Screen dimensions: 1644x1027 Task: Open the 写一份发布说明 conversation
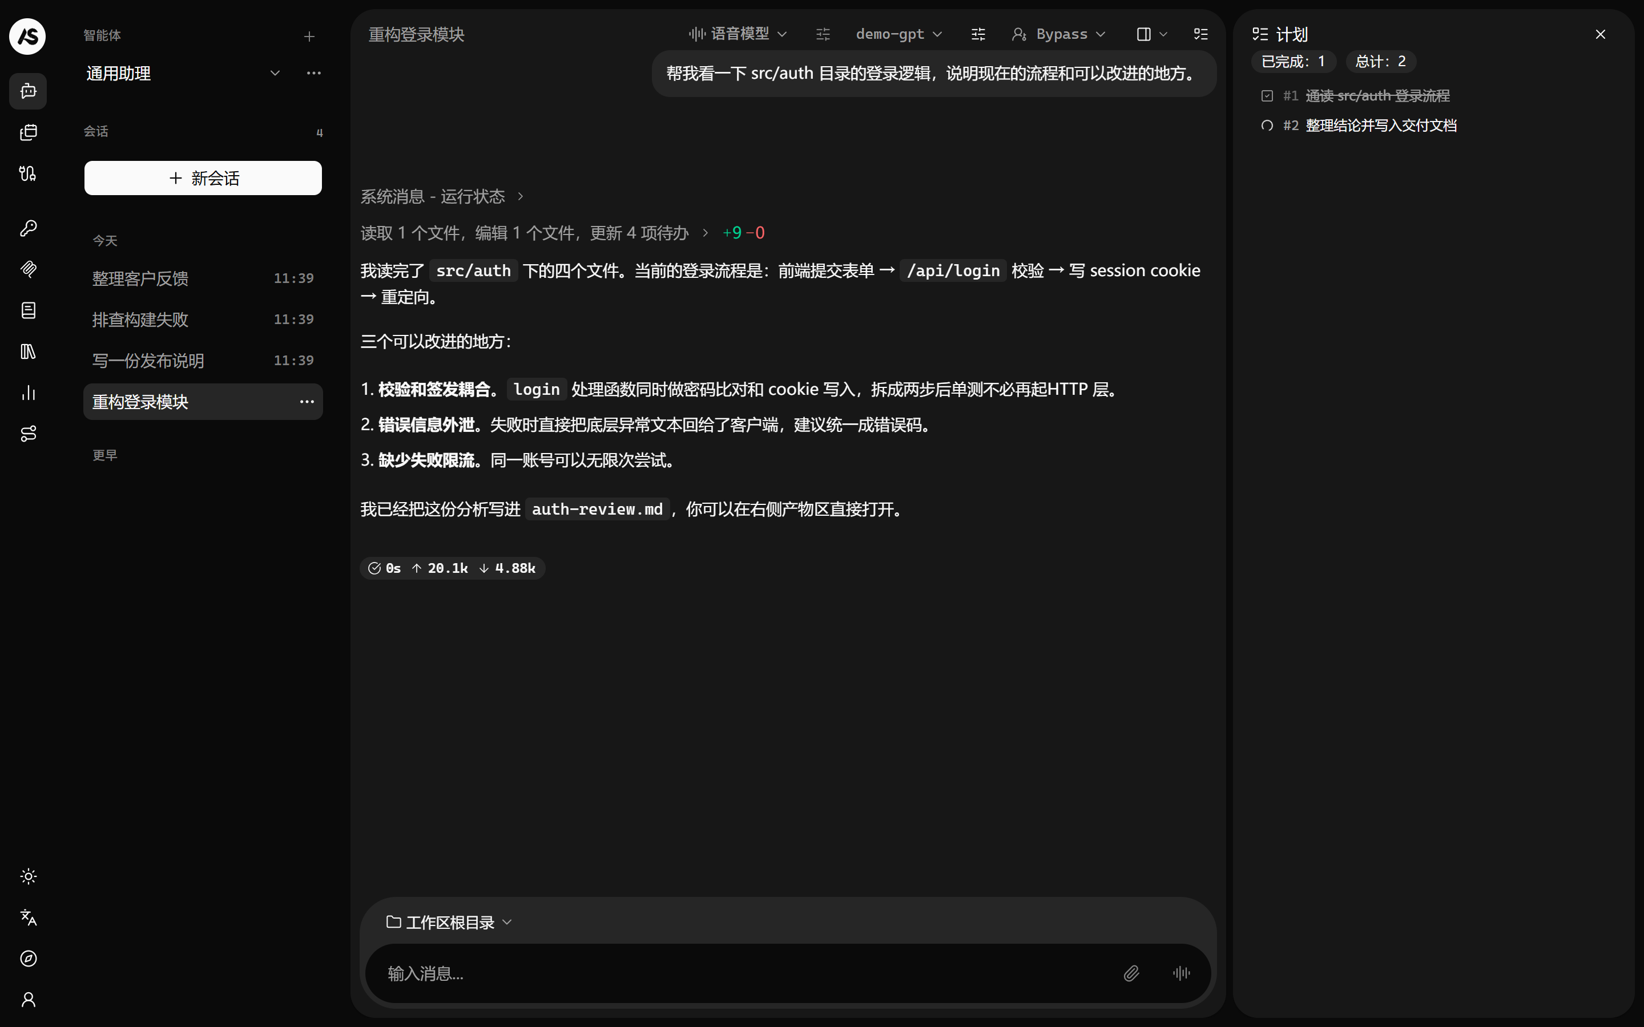click(203, 361)
